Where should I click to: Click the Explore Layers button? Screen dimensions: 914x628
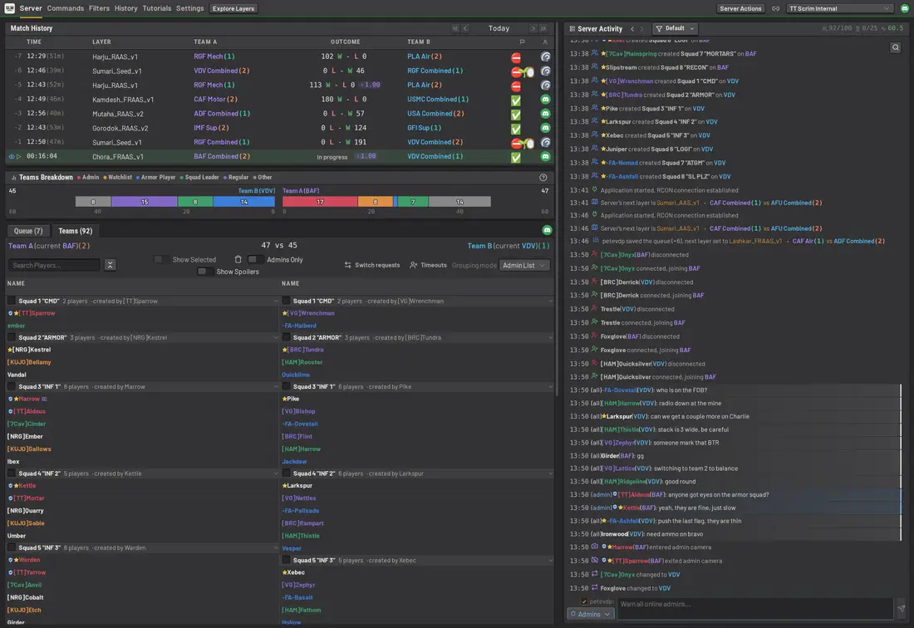point(233,9)
